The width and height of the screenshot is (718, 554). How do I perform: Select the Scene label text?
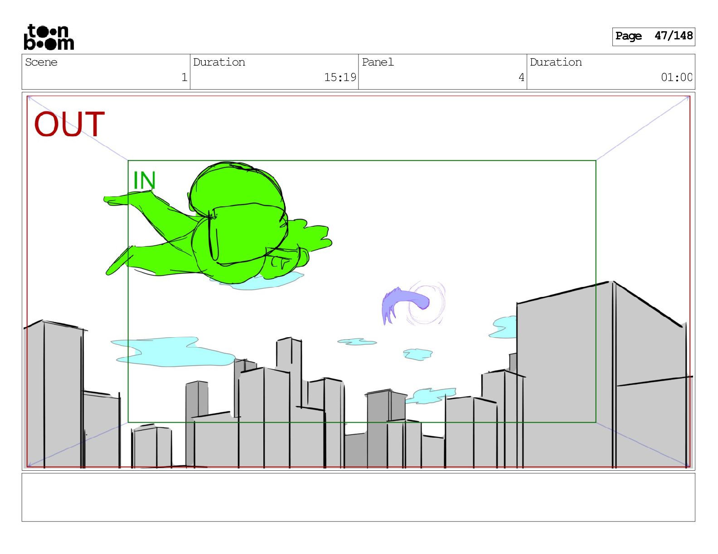pos(41,62)
